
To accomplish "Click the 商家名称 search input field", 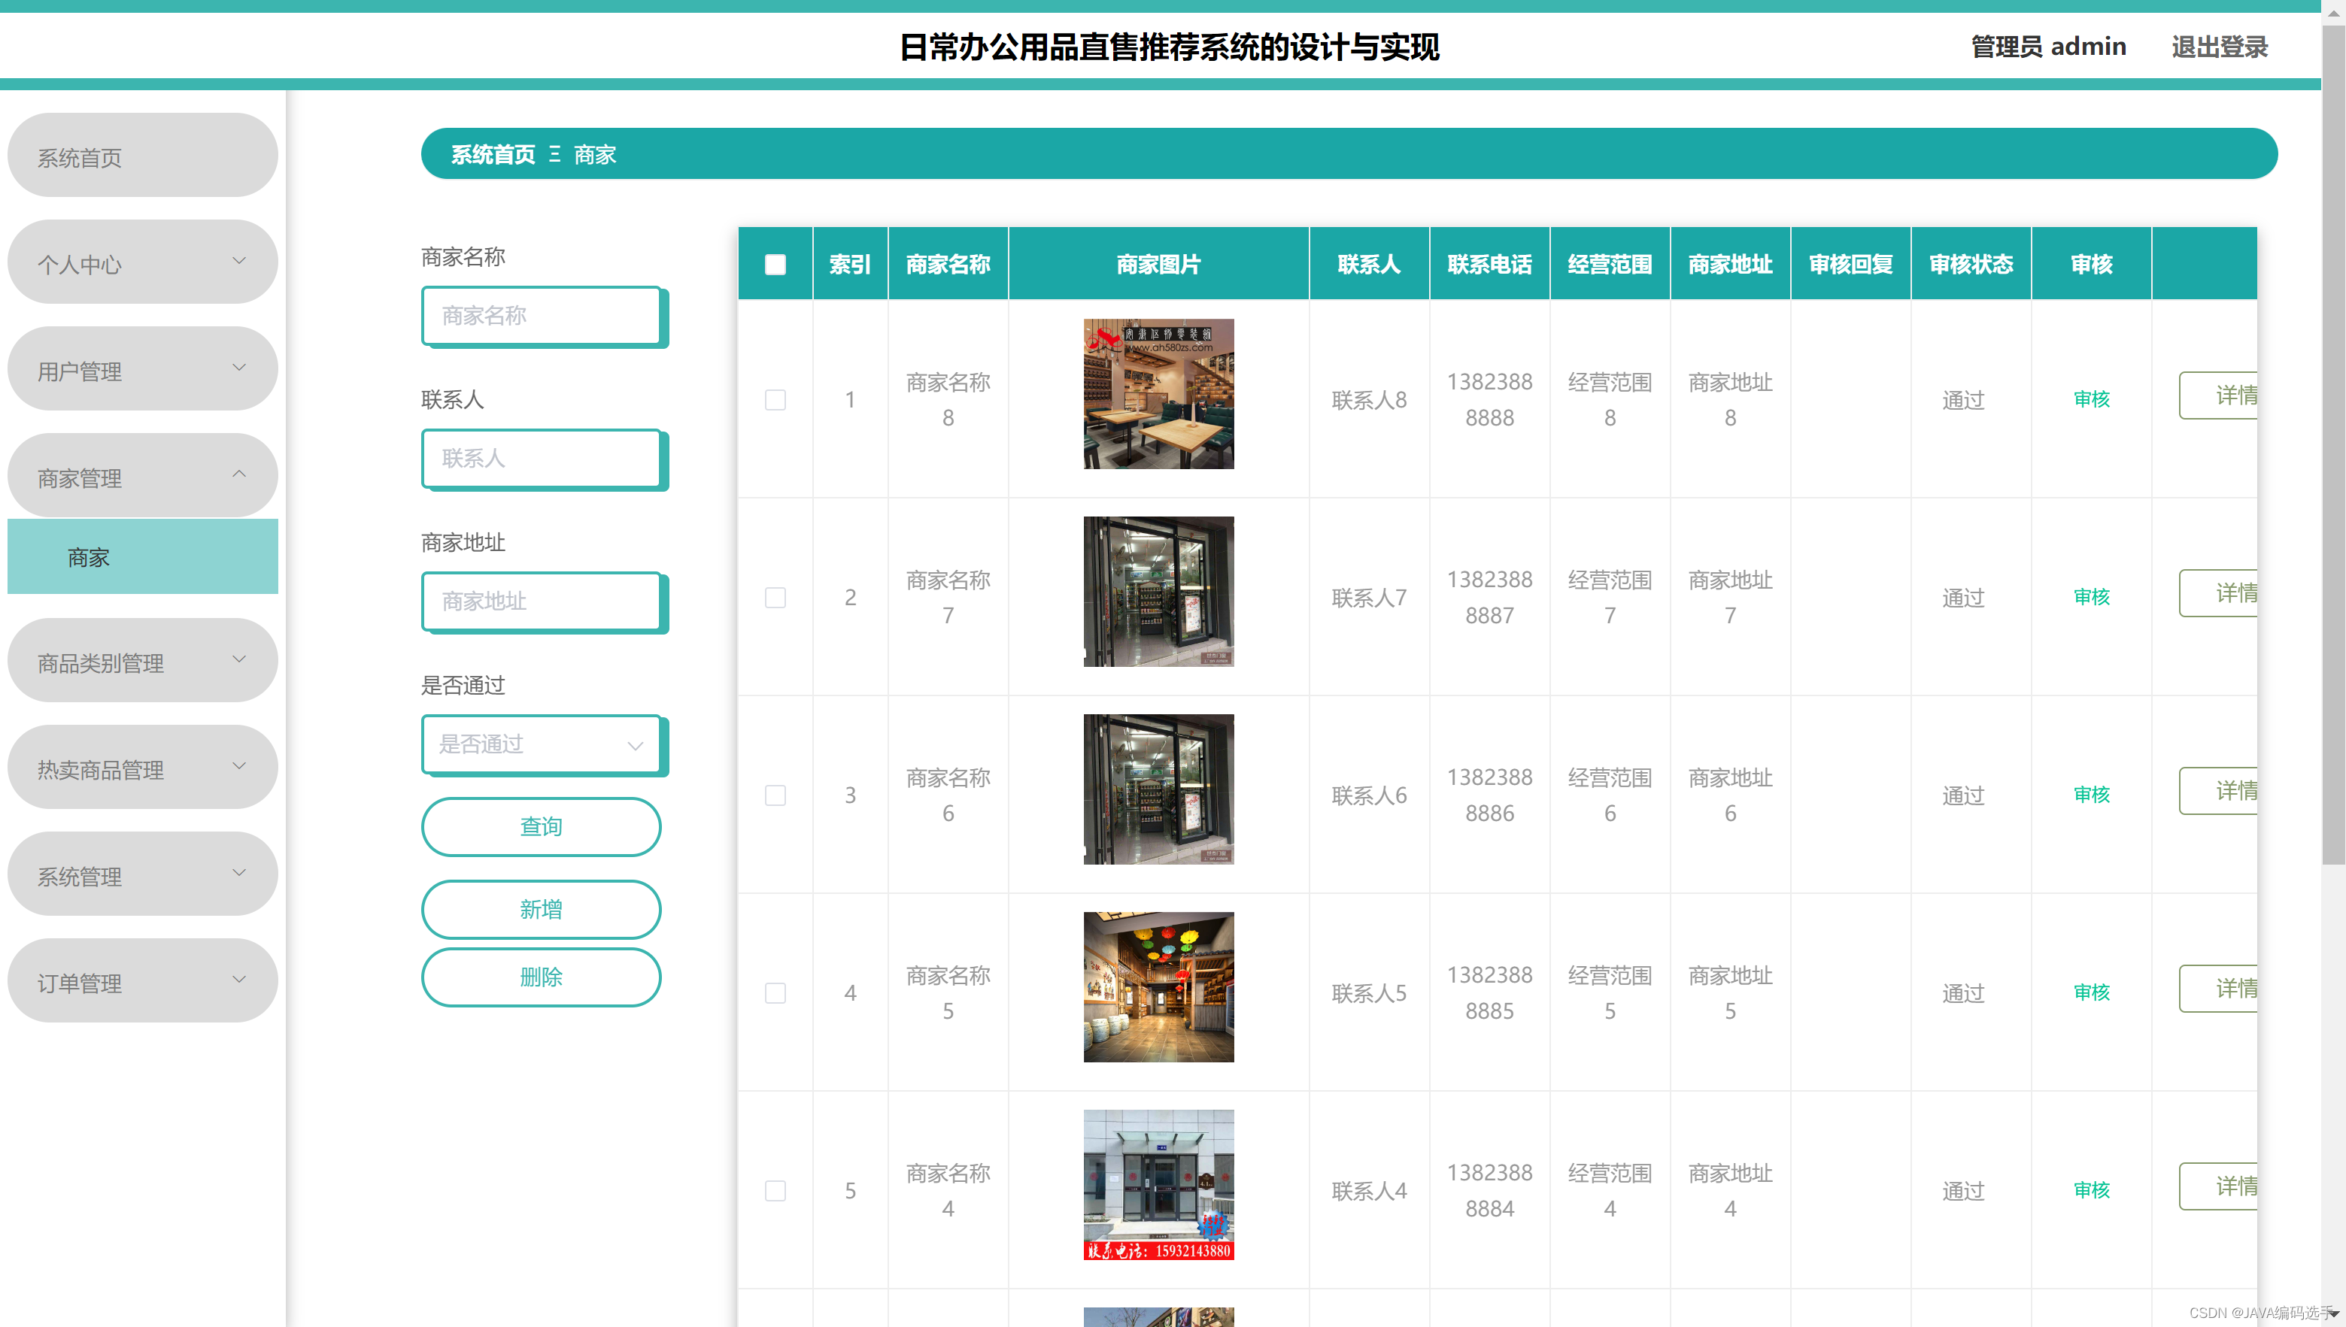I will 542,317.
